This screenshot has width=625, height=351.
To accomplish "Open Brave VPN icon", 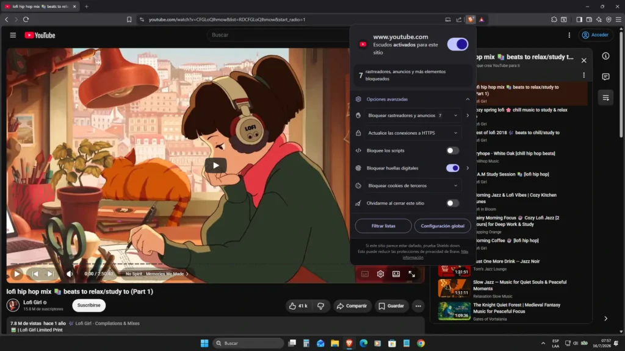I will [609, 19].
